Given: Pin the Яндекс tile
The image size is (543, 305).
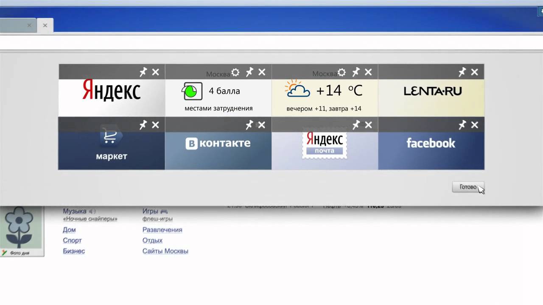Looking at the screenshot, I should click(143, 72).
